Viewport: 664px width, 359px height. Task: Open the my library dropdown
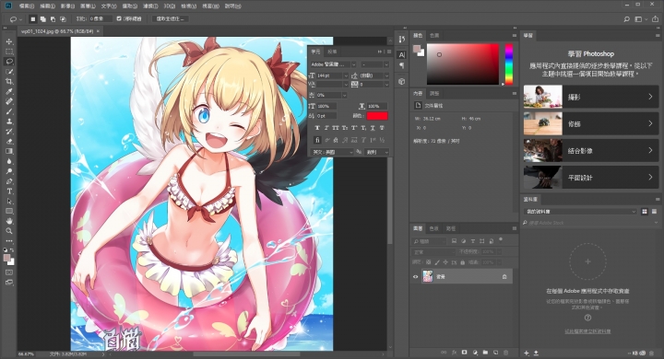[x=580, y=212]
